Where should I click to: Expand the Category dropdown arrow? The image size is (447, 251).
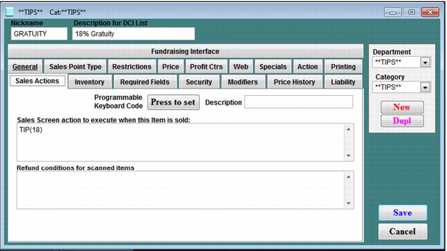pos(425,87)
